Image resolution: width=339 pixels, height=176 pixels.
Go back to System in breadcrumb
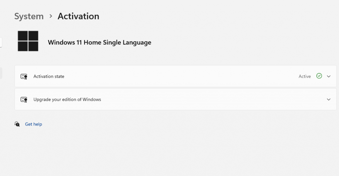point(29,16)
